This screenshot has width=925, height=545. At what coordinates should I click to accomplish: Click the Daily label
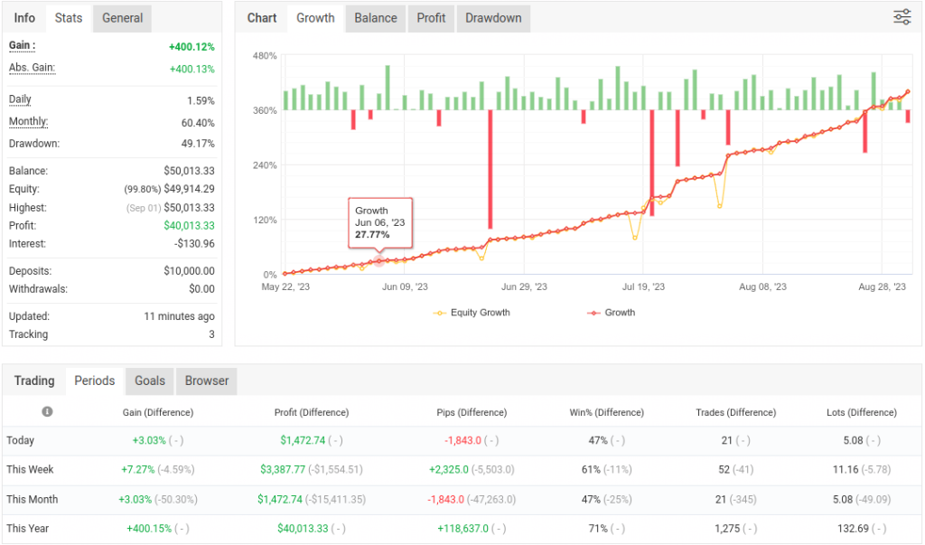[20, 99]
